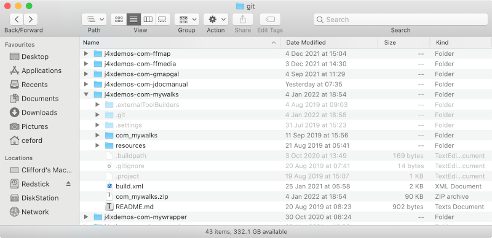
Task: Select Clifford's Mac in Locations
Action: (x=41, y=170)
